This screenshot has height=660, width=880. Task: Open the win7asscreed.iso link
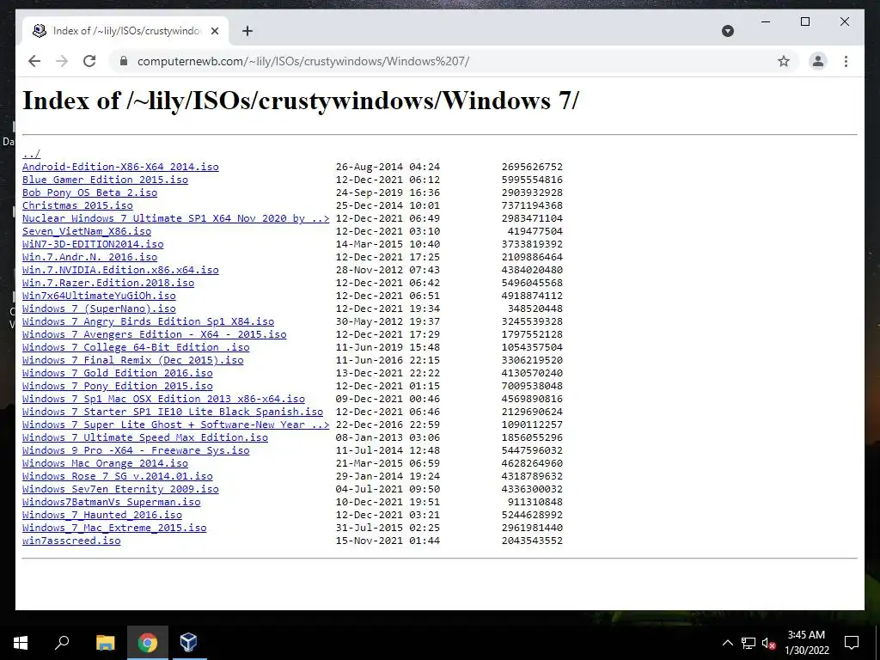click(x=71, y=541)
